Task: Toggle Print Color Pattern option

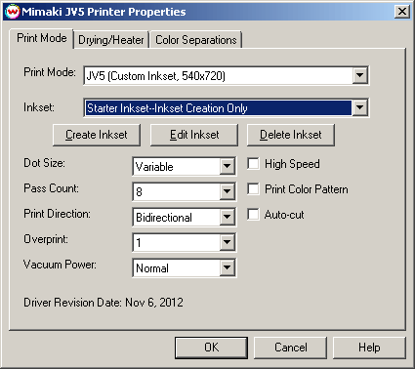Action: click(x=253, y=188)
